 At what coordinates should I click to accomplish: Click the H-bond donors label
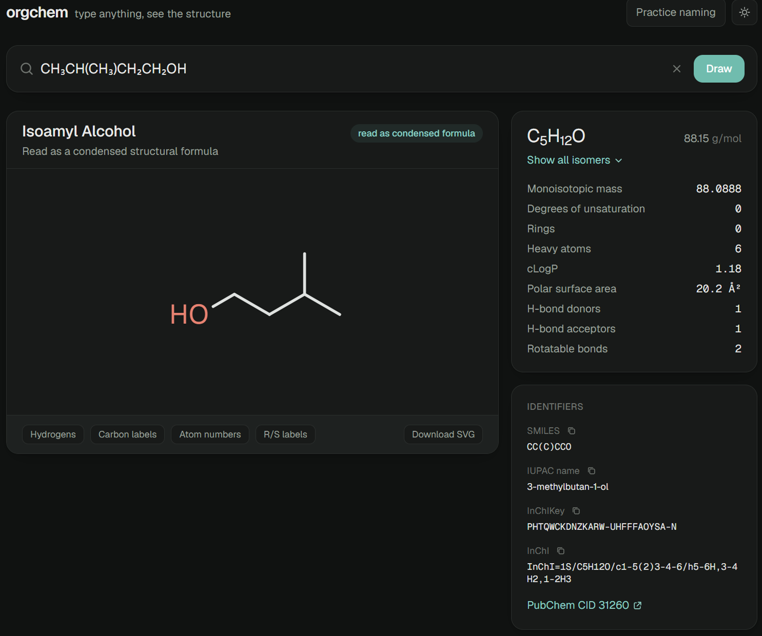[x=563, y=308]
